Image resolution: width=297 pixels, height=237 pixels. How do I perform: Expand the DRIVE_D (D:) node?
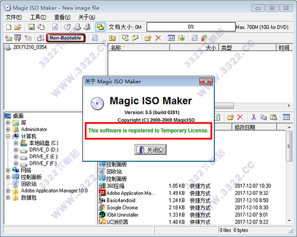click(x=16, y=149)
